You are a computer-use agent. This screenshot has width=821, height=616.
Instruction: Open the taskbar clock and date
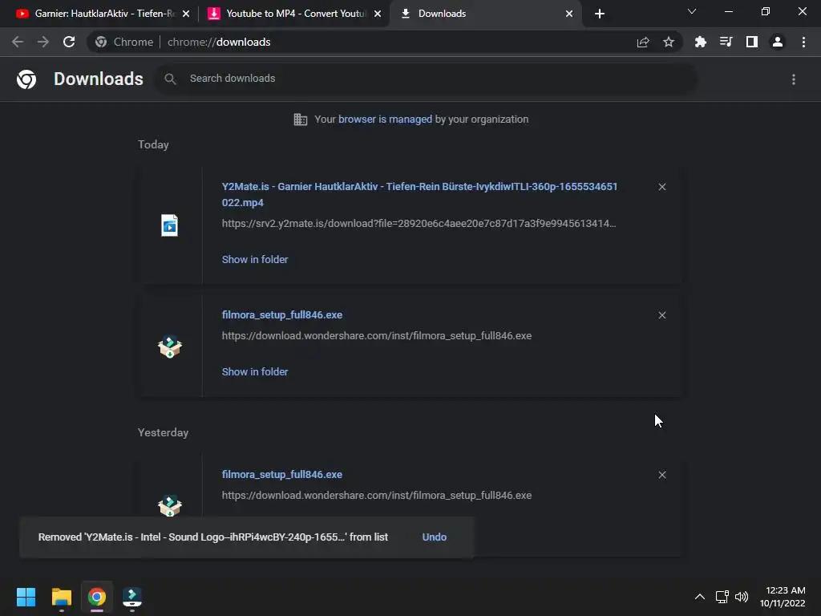(783, 597)
